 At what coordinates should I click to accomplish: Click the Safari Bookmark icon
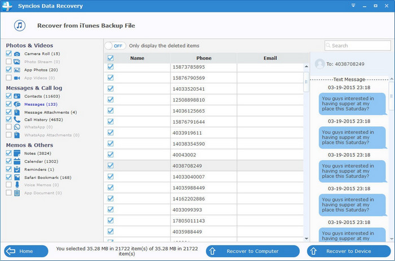pos(17,177)
